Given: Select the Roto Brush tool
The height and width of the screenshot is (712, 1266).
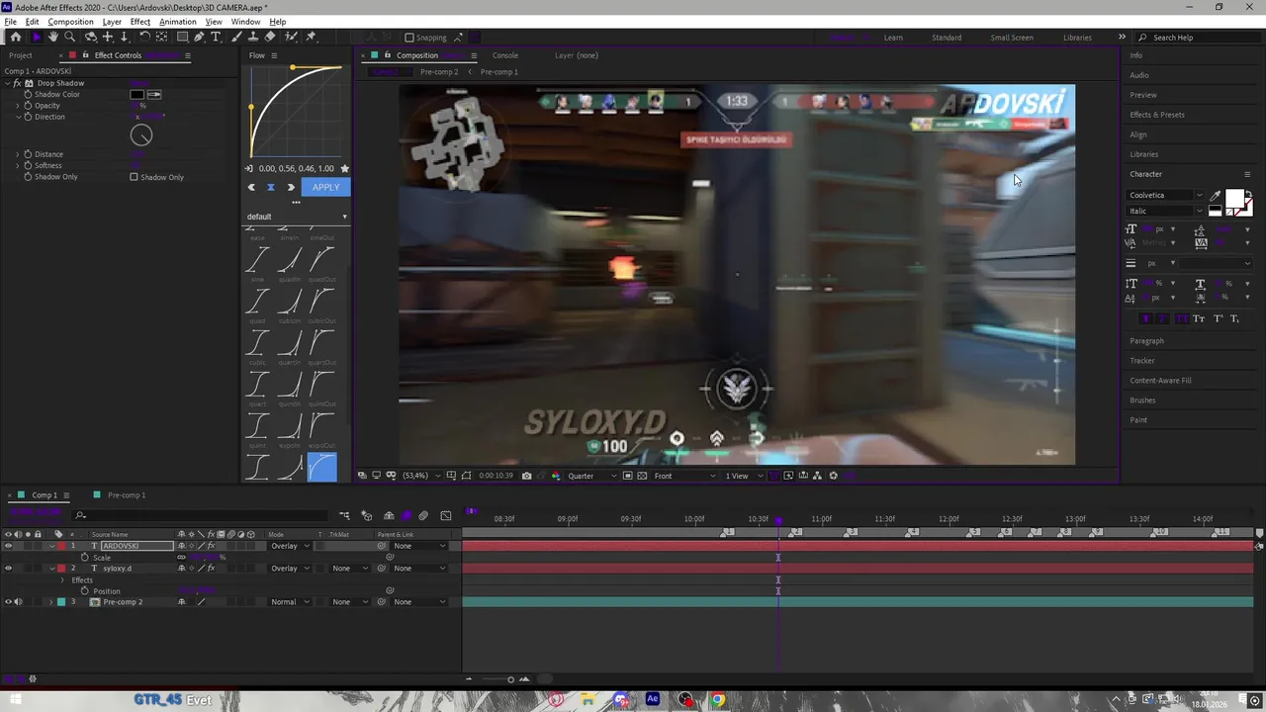Looking at the screenshot, I should 291,37.
